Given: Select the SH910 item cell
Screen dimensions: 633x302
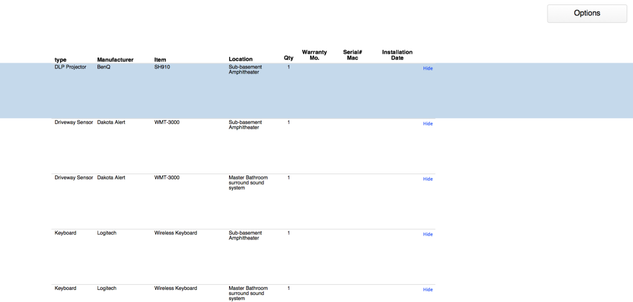Looking at the screenshot, I should tap(162, 67).
